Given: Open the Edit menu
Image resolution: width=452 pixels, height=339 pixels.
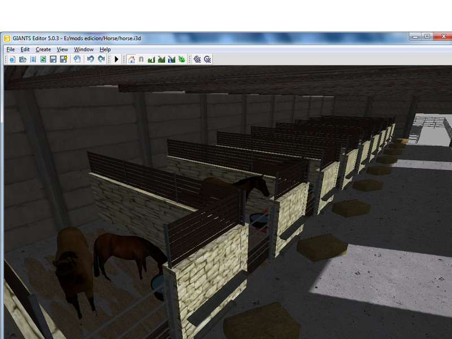Looking at the screenshot, I should pos(25,49).
